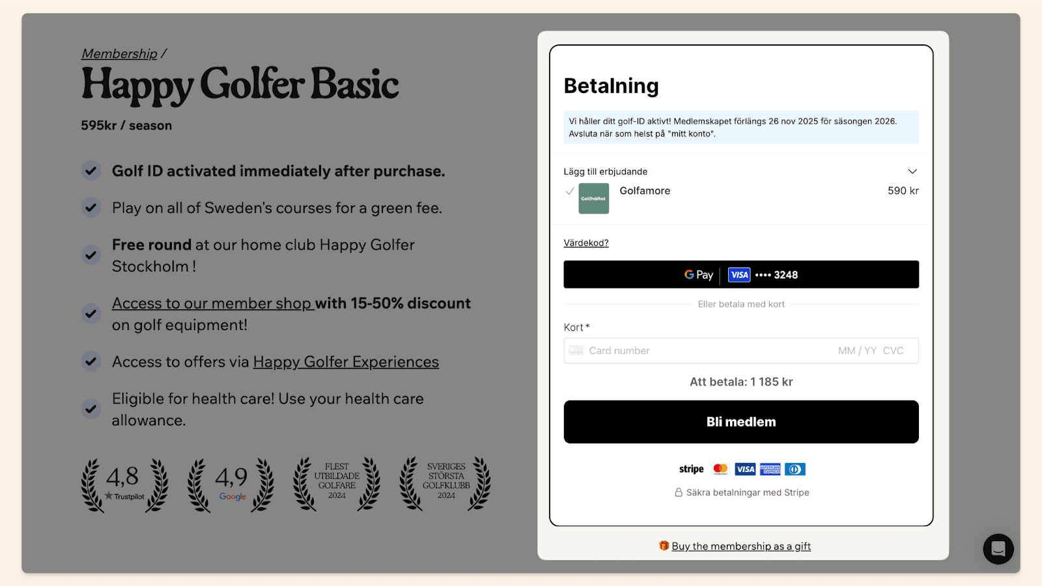Click the check icon beside Free round
Image resolution: width=1042 pixels, height=586 pixels.
[91, 255]
